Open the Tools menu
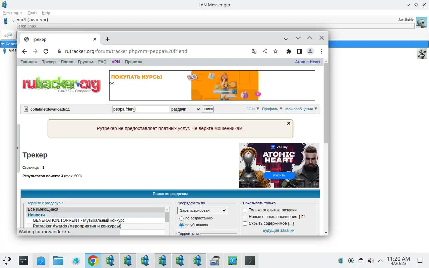The height and width of the screenshot is (268, 429). pos(32,13)
